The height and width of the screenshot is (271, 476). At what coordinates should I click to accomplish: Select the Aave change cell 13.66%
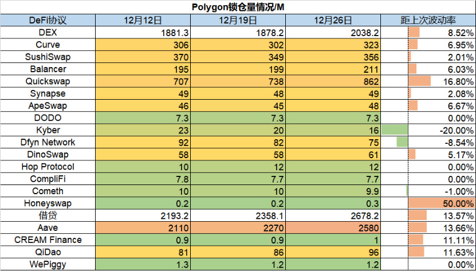tap(428, 227)
